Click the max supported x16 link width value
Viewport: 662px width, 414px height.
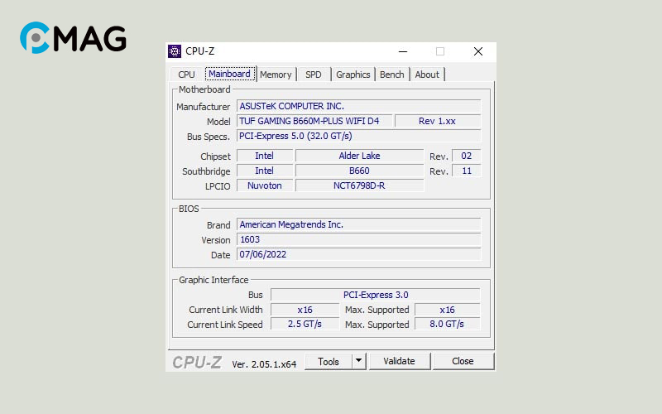[x=447, y=310]
